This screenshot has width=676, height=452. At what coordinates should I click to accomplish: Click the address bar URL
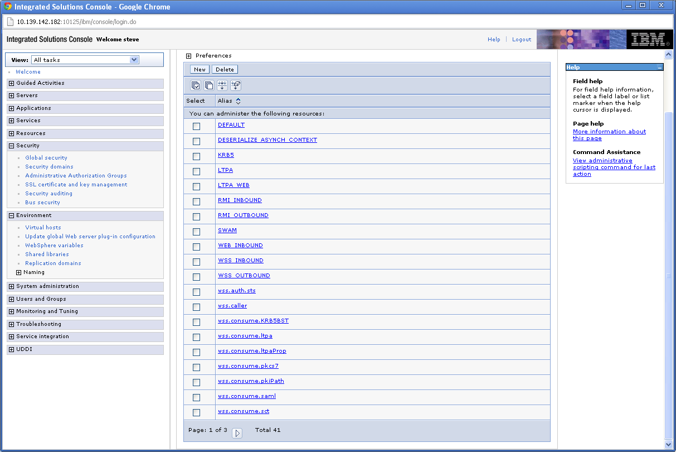[x=76, y=22]
